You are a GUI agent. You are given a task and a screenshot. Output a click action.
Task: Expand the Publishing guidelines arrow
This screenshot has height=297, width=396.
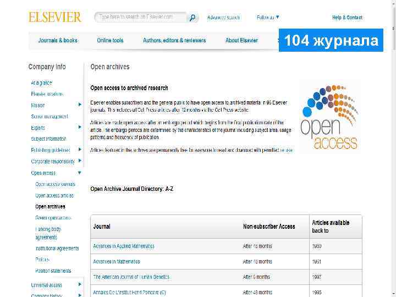(x=80, y=150)
